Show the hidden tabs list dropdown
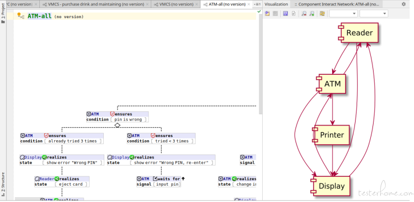The width and height of the screenshot is (414, 202). pos(257,4)
